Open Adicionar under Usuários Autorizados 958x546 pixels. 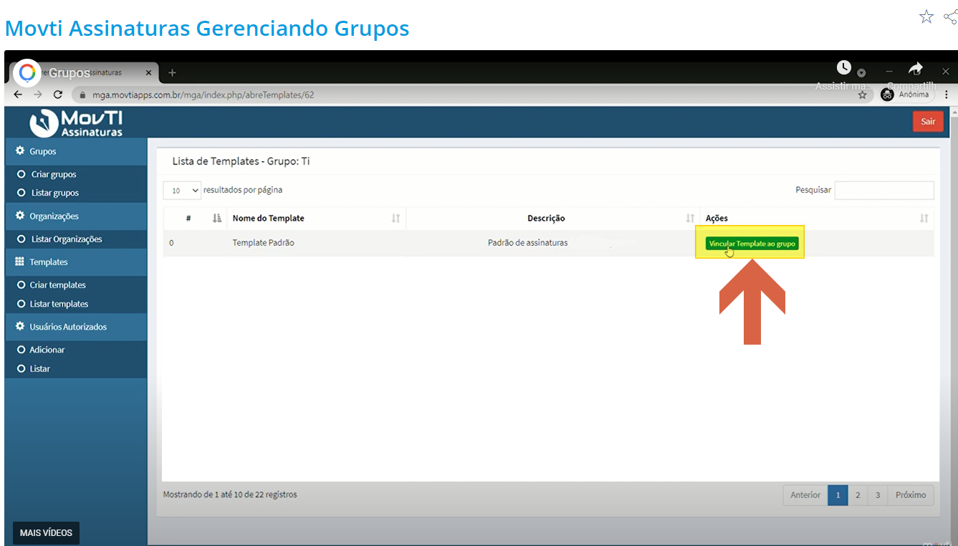pos(47,350)
